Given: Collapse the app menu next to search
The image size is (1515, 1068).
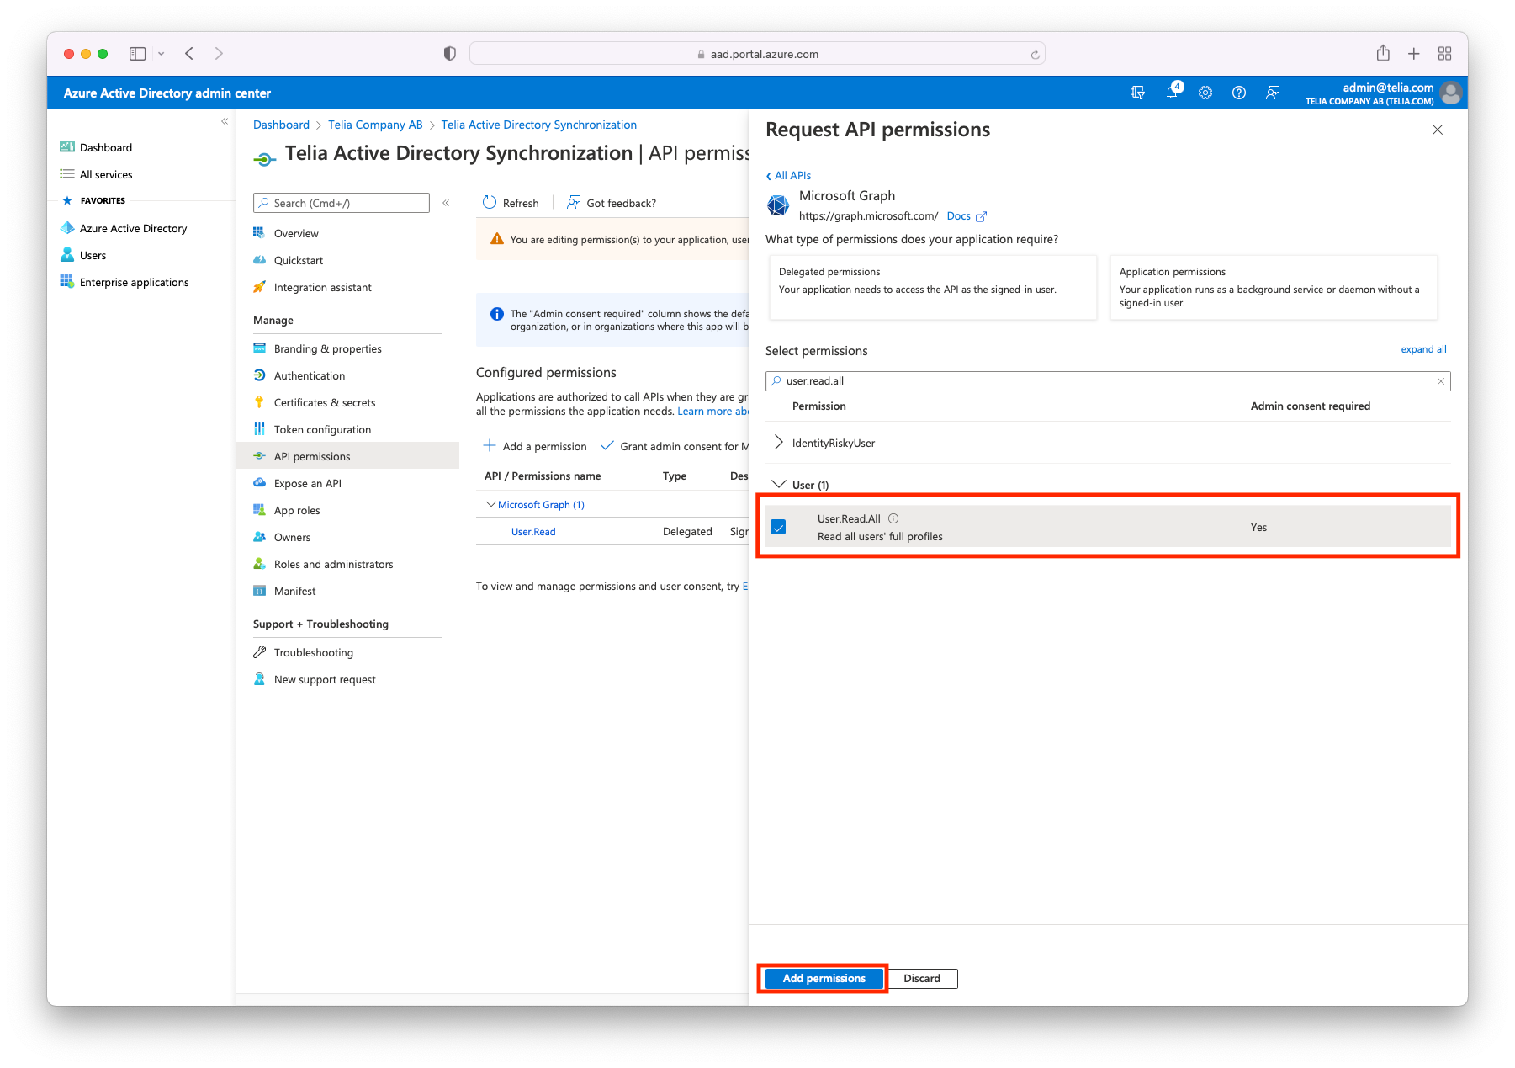Looking at the screenshot, I should point(446,203).
